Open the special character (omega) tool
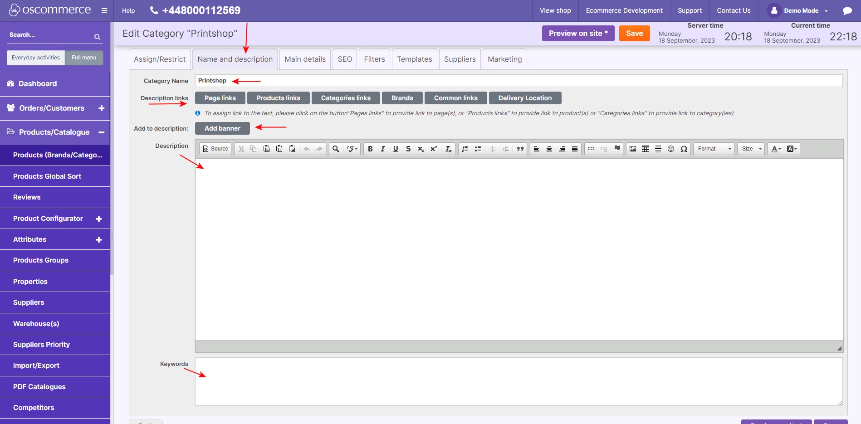Screen dimensions: 861x424 [x=684, y=149]
